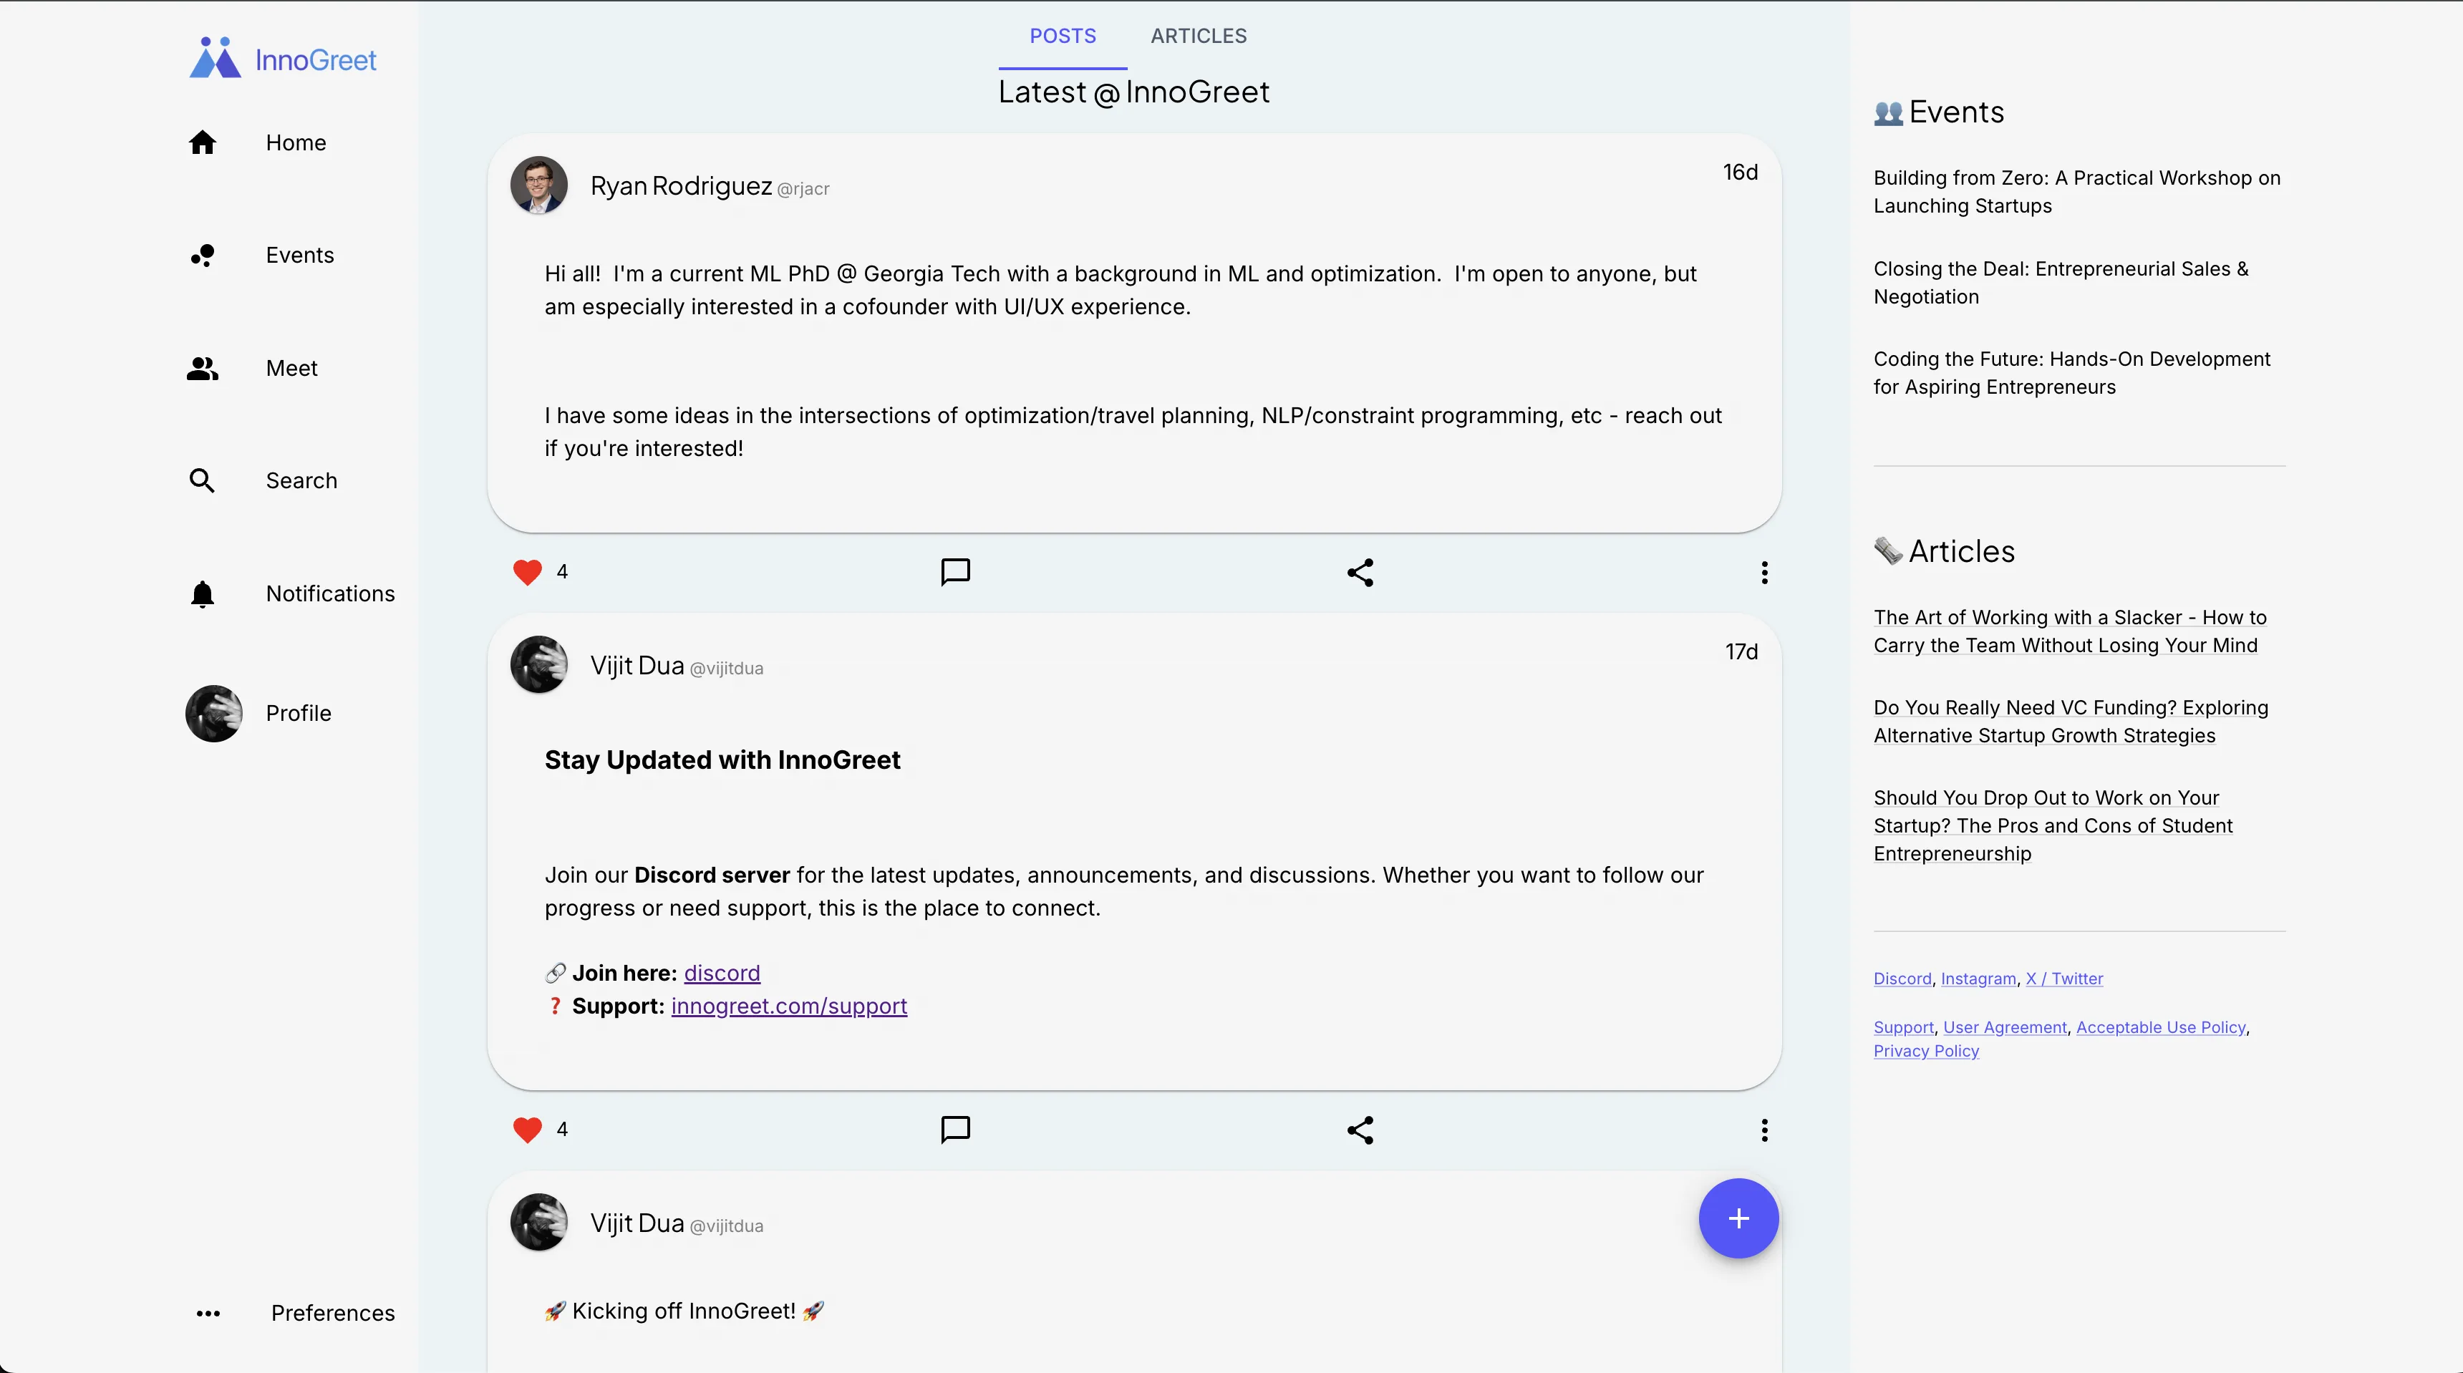This screenshot has height=1373, width=2463.
Task: Open the Do You Really Need VC Funding article
Action: pos(2070,721)
